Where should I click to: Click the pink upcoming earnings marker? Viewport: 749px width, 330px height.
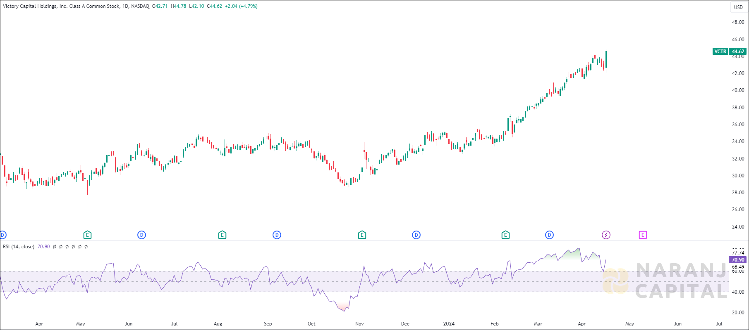point(643,235)
